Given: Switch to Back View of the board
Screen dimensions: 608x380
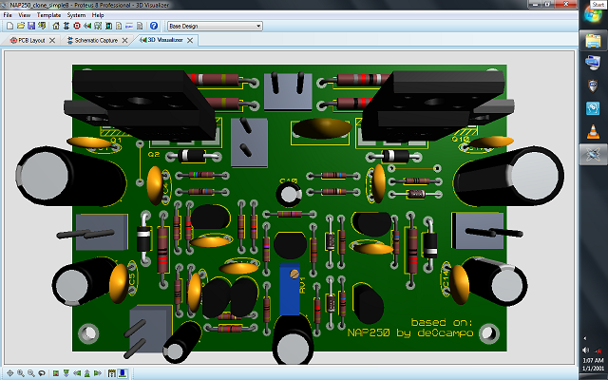Looking at the screenshot, I should pyautogui.click(x=87, y=373).
